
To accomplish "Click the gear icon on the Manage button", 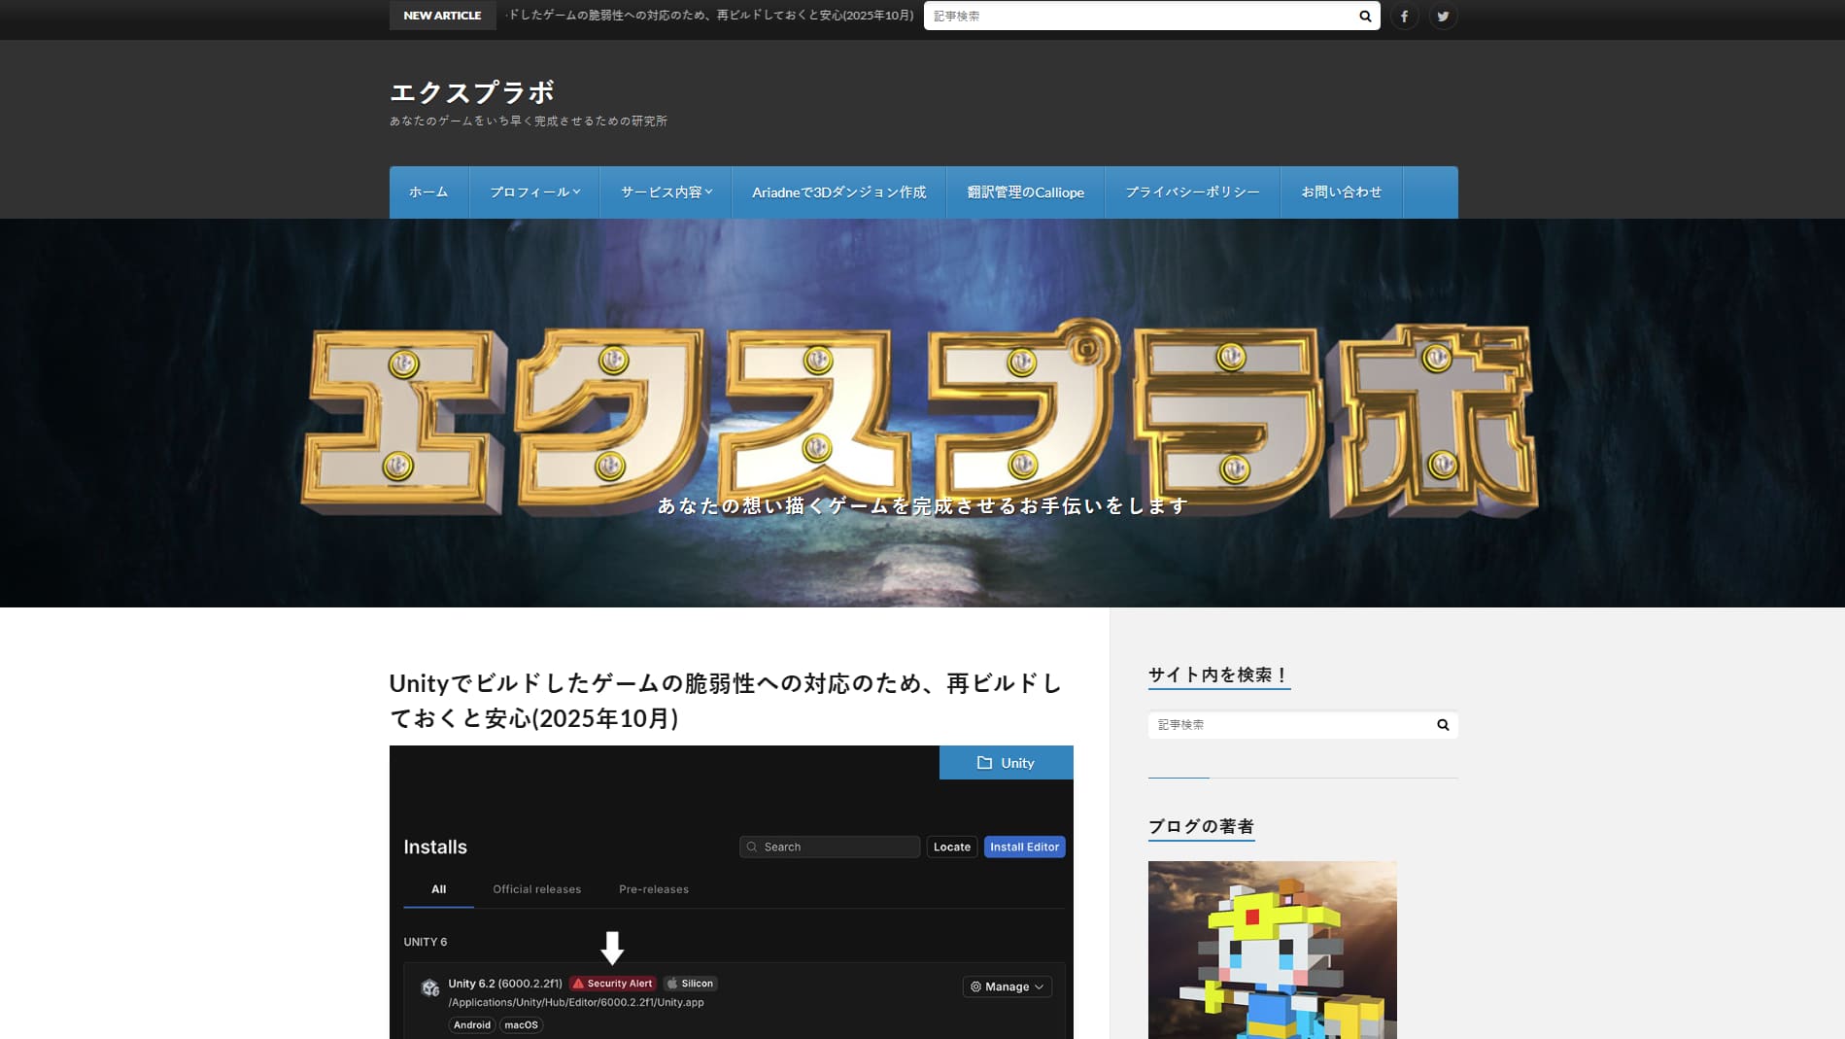I will [x=974, y=986].
